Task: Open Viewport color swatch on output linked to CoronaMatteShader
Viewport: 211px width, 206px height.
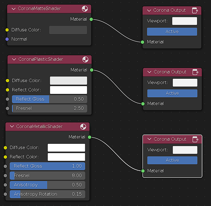Action: [x=185, y=21]
